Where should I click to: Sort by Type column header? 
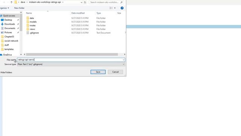pos(99,13)
